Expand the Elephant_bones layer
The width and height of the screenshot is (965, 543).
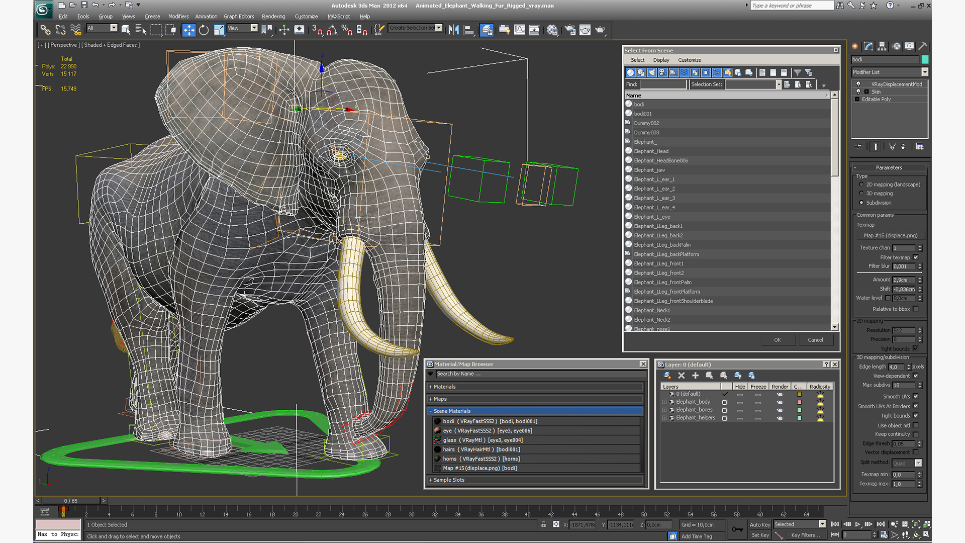(664, 410)
